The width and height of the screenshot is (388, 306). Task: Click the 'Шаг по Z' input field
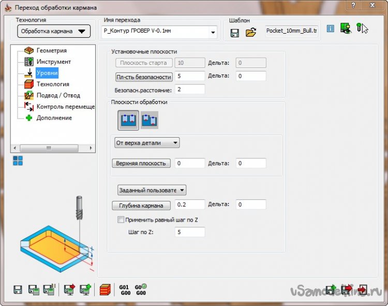[189, 232]
